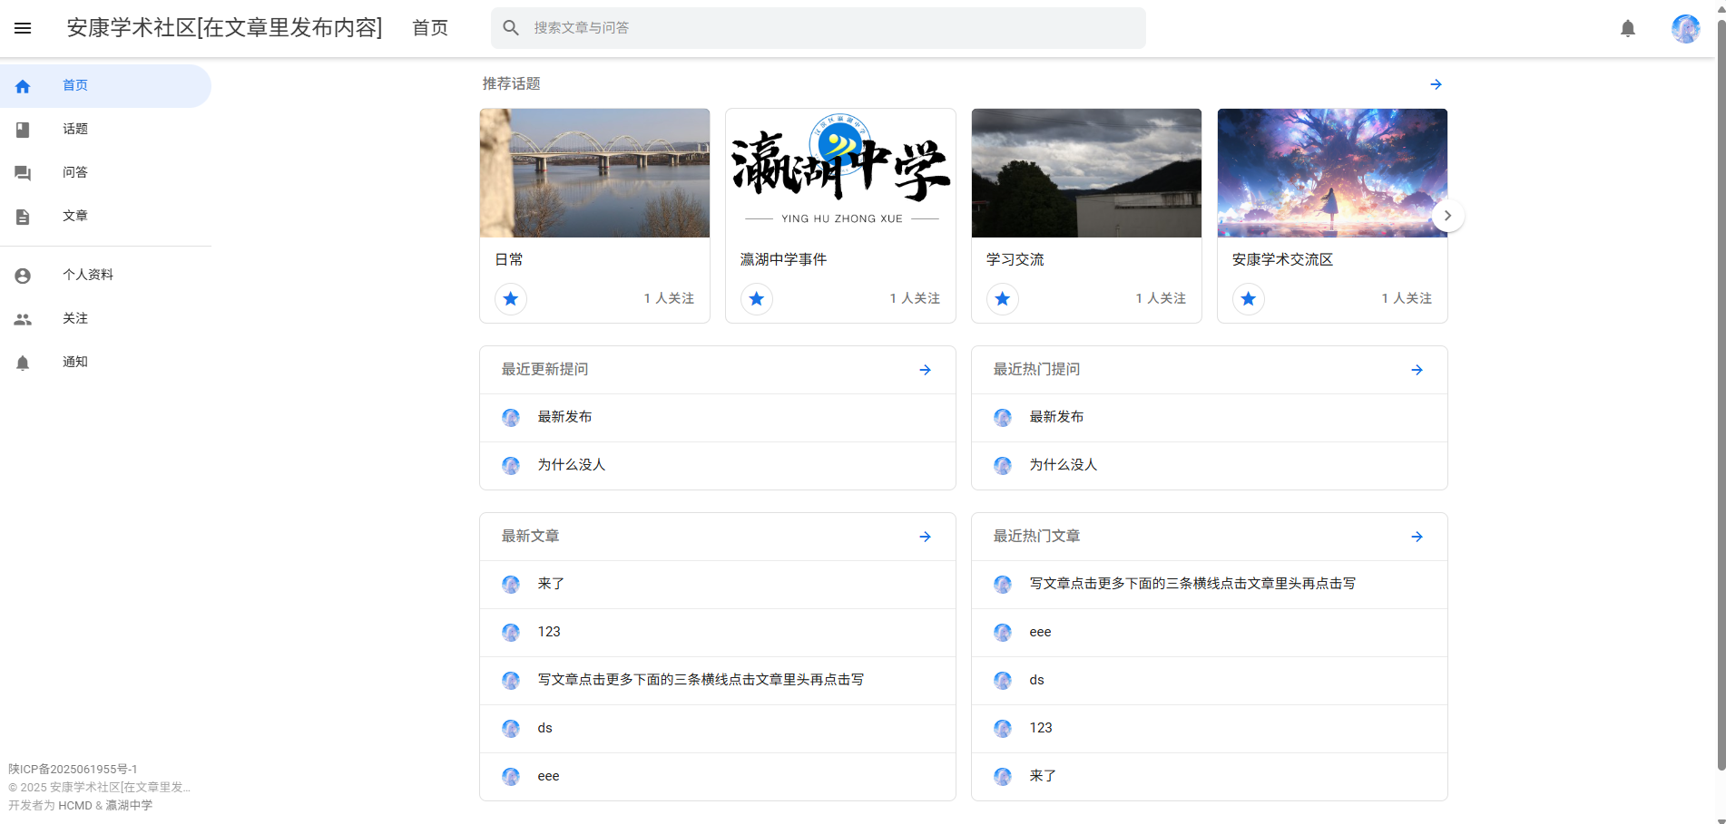Click the 最新文章 section heading
Viewport: 1726px width, 824px height.
click(x=530, y=537)
